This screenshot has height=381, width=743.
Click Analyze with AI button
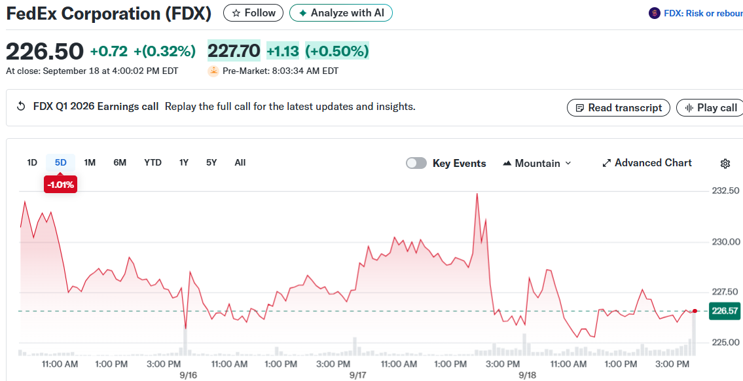pos(340,13)
